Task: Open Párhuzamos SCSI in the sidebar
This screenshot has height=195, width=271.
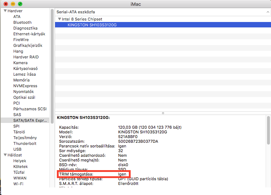Action: pos(30,109)
